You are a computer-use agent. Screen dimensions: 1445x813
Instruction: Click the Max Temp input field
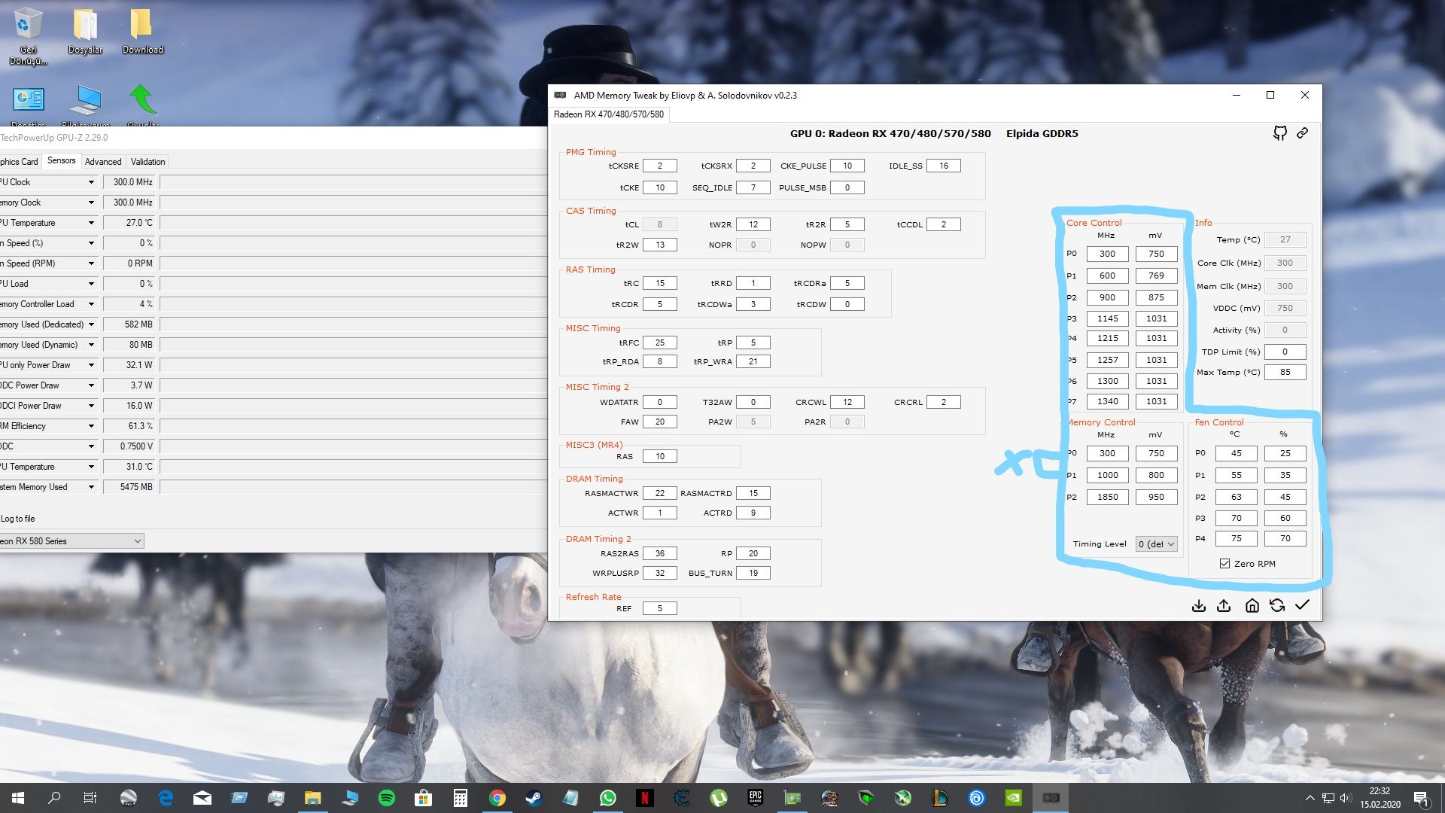(x=1285, y=372)
